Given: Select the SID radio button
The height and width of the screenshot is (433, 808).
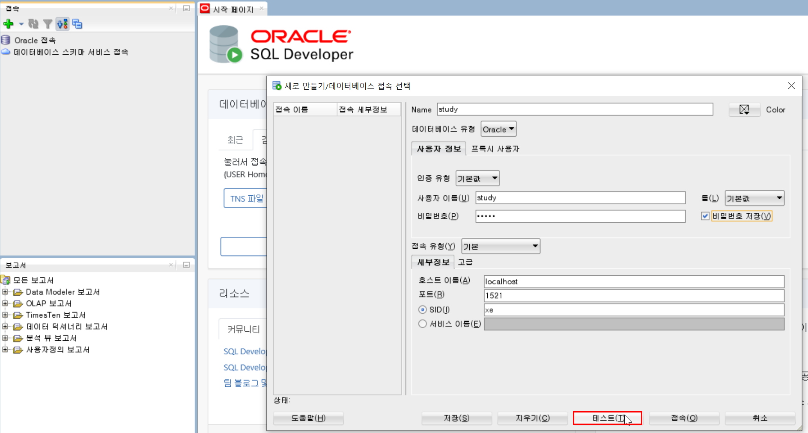Looking at the screenshot, I should pyautogui.click(x=423, y=309).
